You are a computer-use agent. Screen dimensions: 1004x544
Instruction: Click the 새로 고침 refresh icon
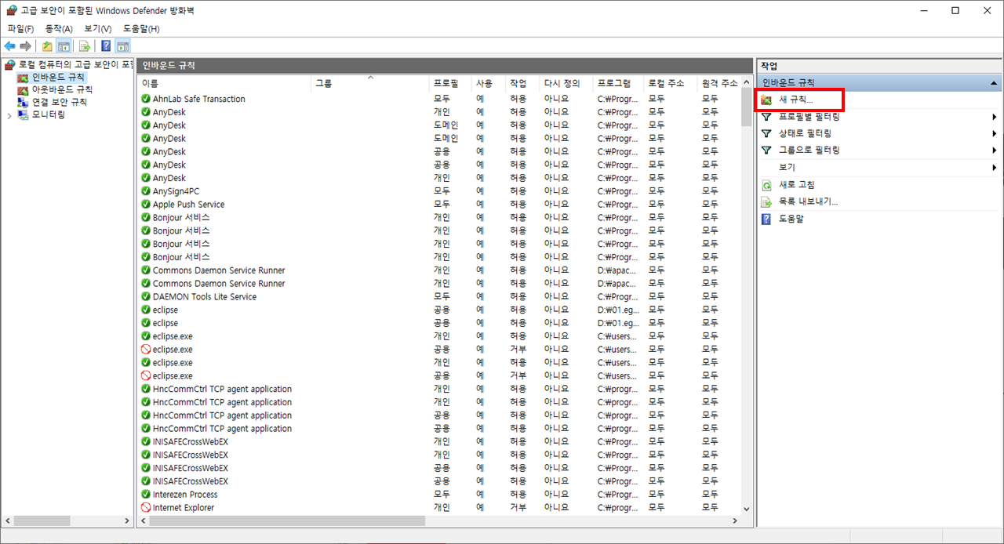click(x=766, y=185)
